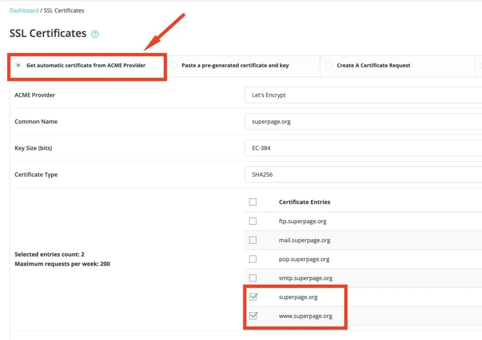
Task: Select Create A Certificate Request option
Action: click(x=329, y=65)
